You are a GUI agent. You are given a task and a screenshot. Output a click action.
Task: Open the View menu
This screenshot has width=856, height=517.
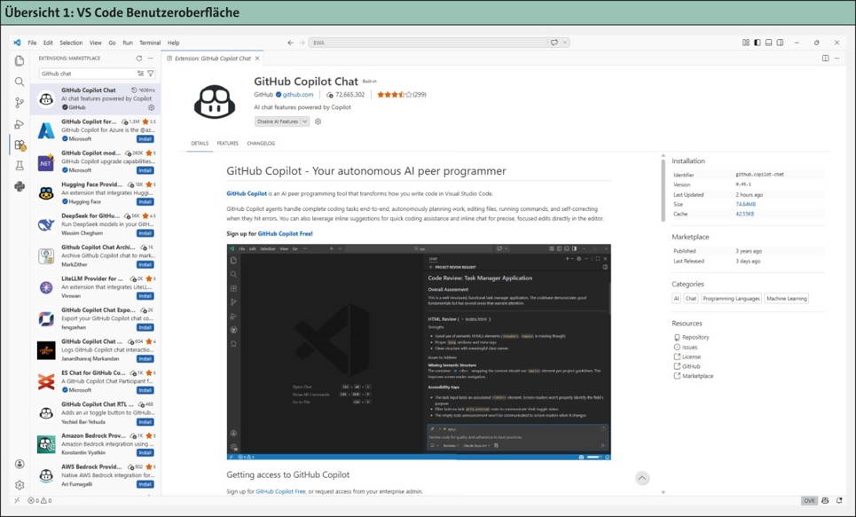[96, 43]
